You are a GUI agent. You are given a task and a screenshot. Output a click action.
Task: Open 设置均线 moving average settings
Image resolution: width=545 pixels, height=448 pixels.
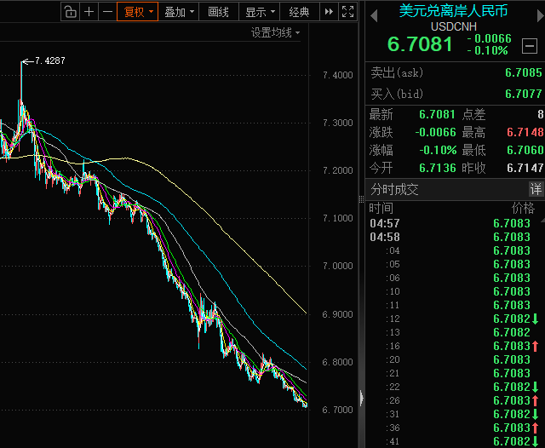click(275, 33)
